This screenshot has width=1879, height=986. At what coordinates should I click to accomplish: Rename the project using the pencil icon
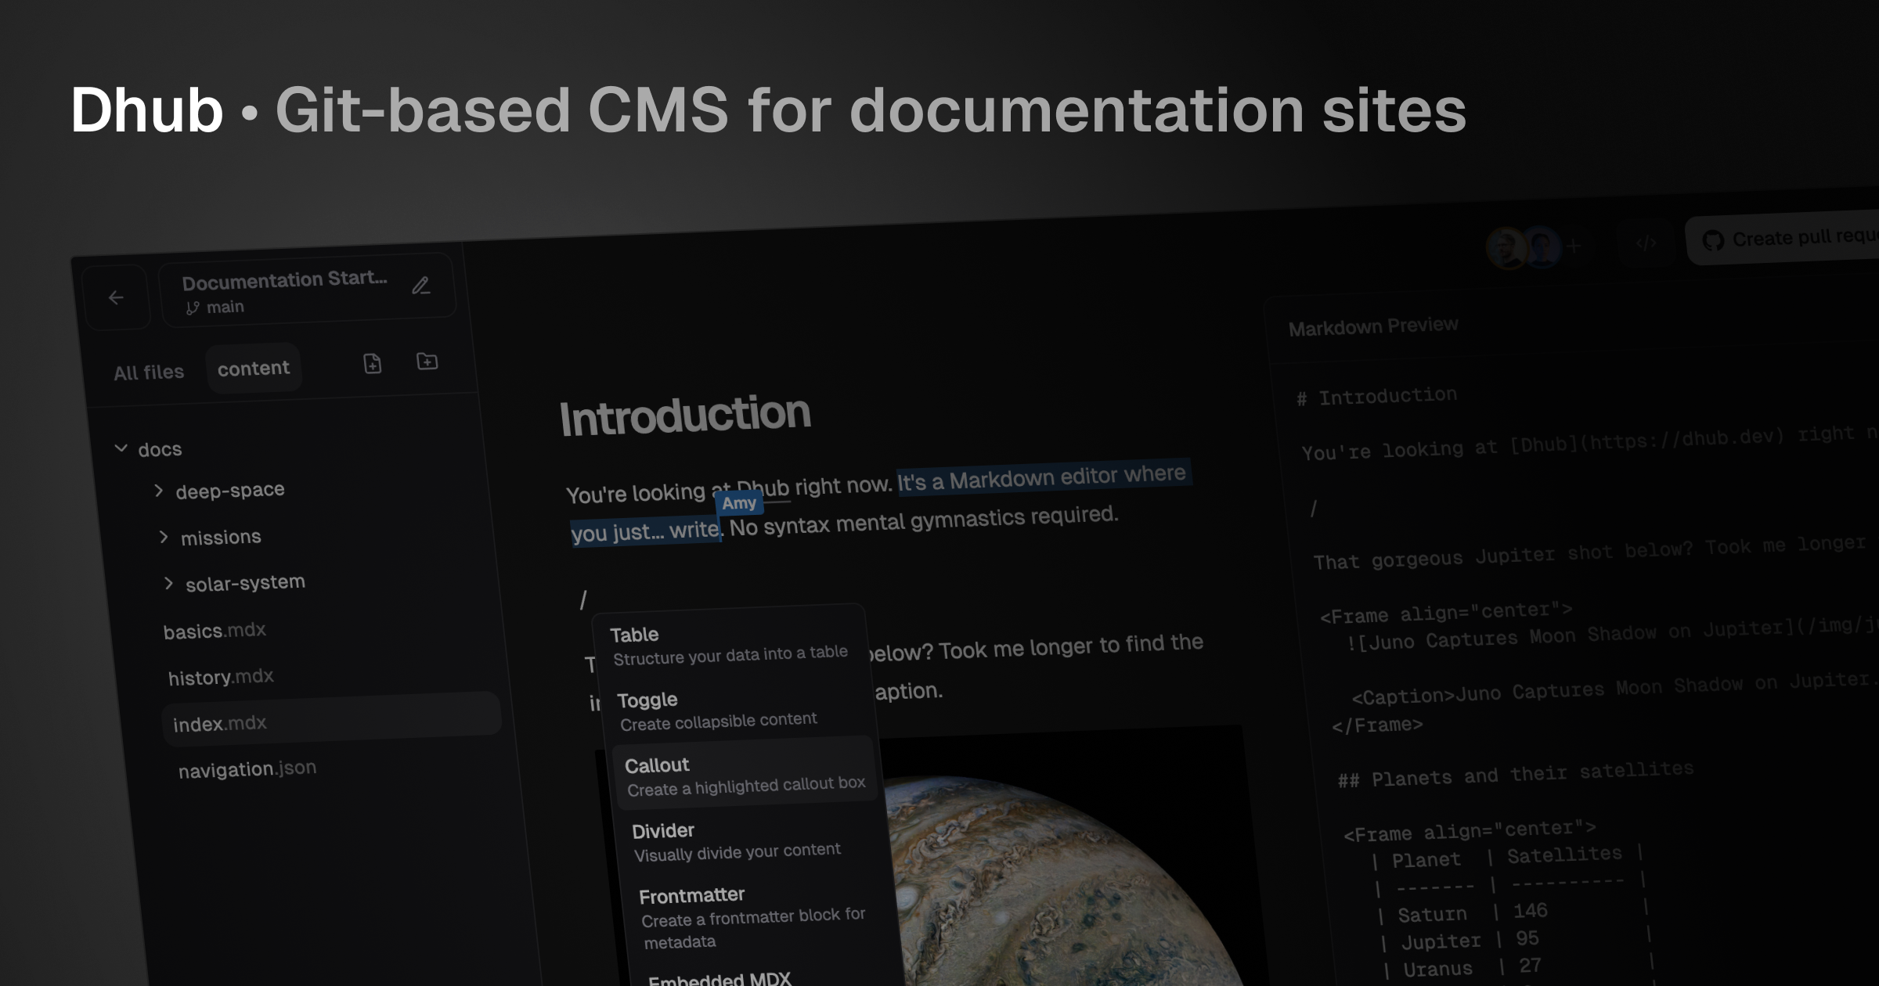point(422,286)
